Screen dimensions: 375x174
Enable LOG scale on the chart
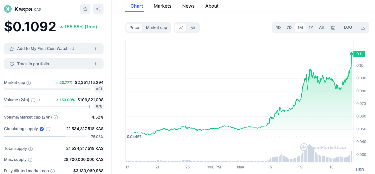[348, 27]
